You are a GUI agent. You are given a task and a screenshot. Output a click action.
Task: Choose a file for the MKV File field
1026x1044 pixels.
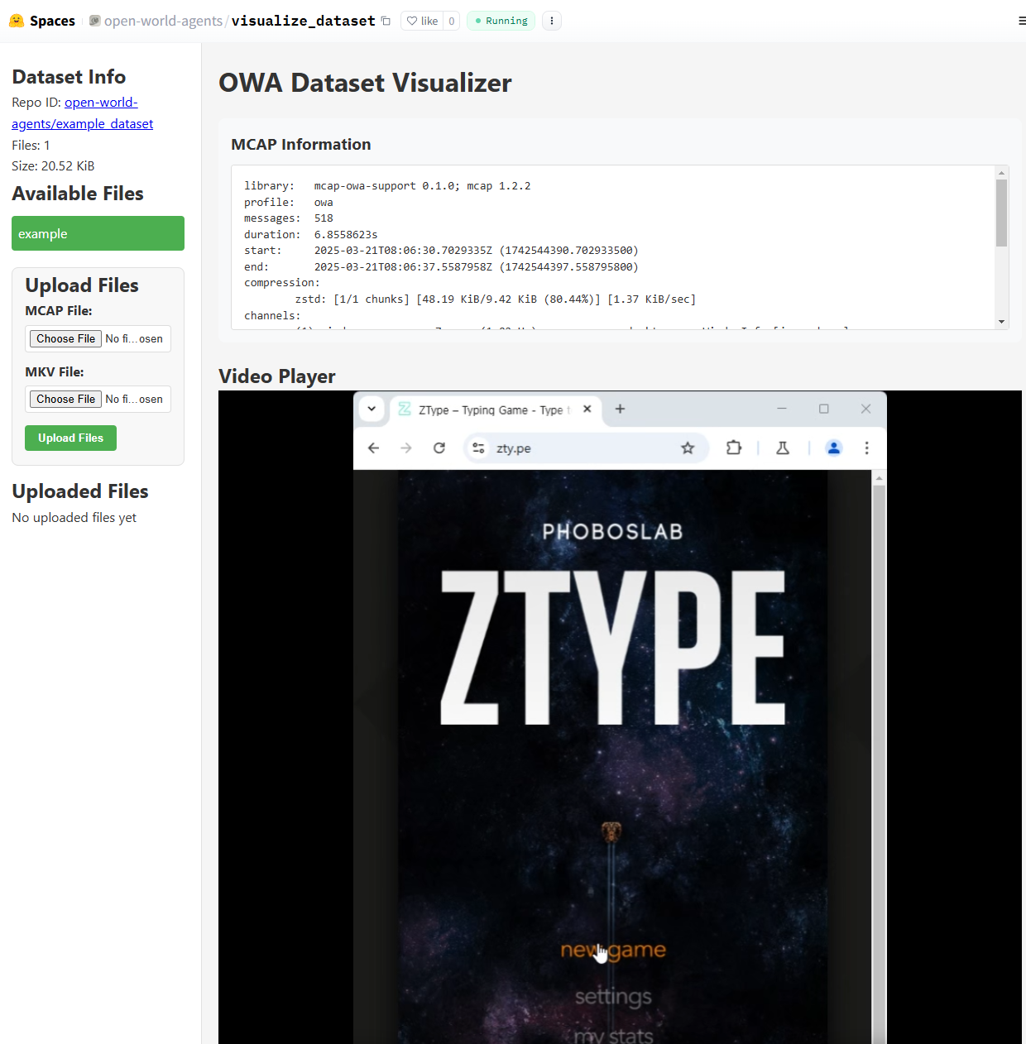pos(66,399)
